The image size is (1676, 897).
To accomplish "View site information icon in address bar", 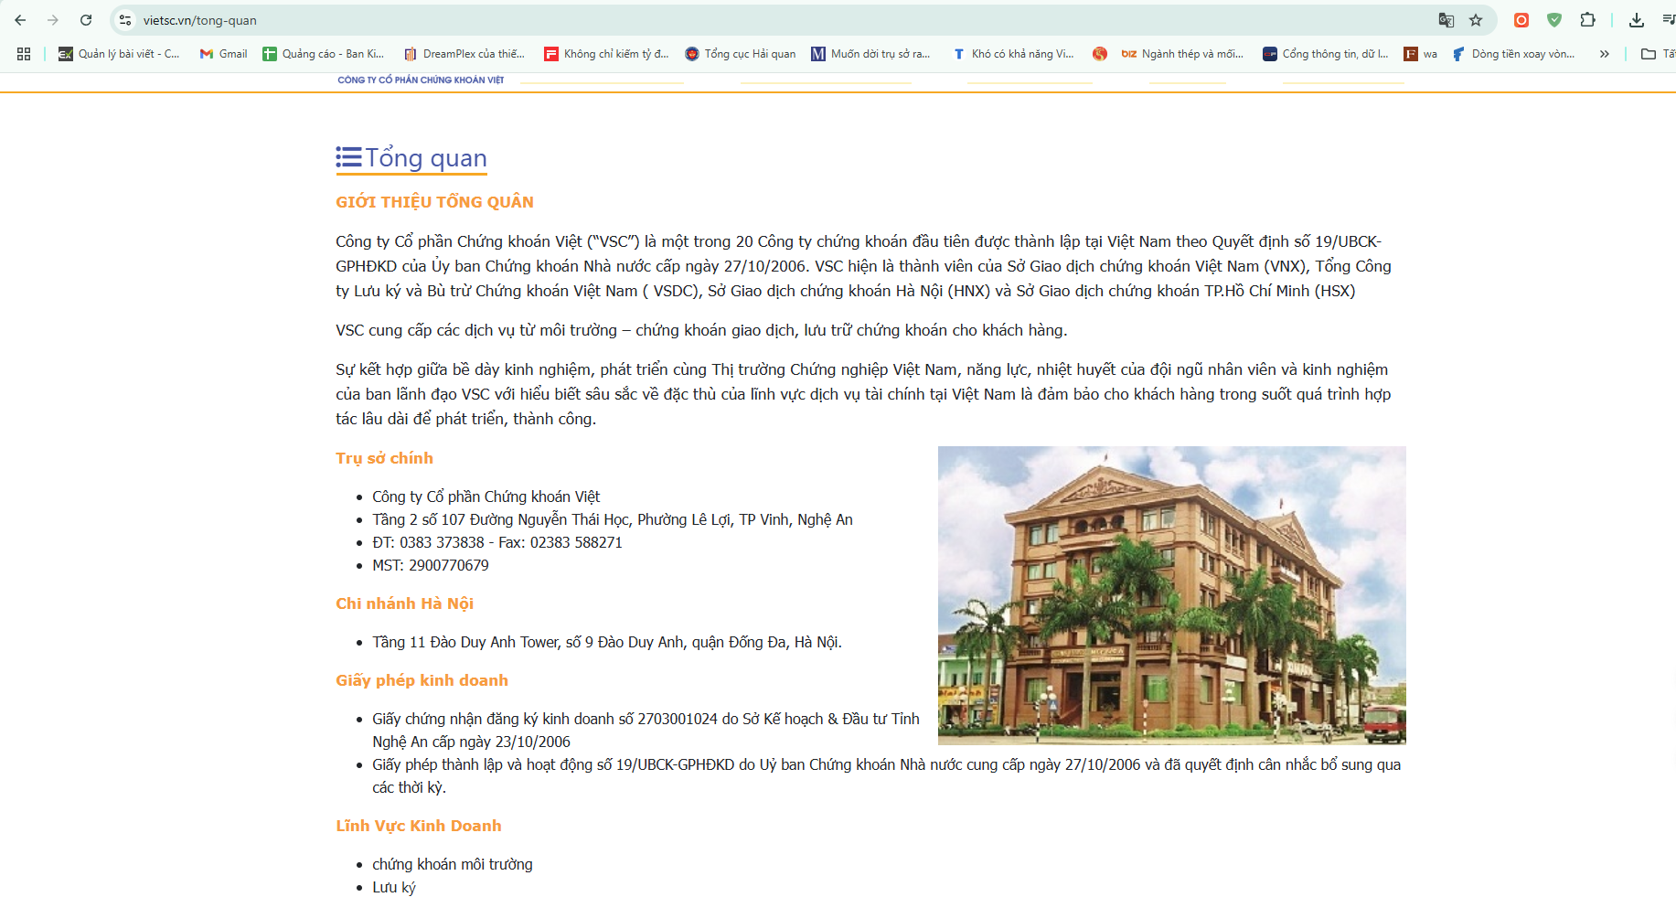I will click(x=125, y=20).
